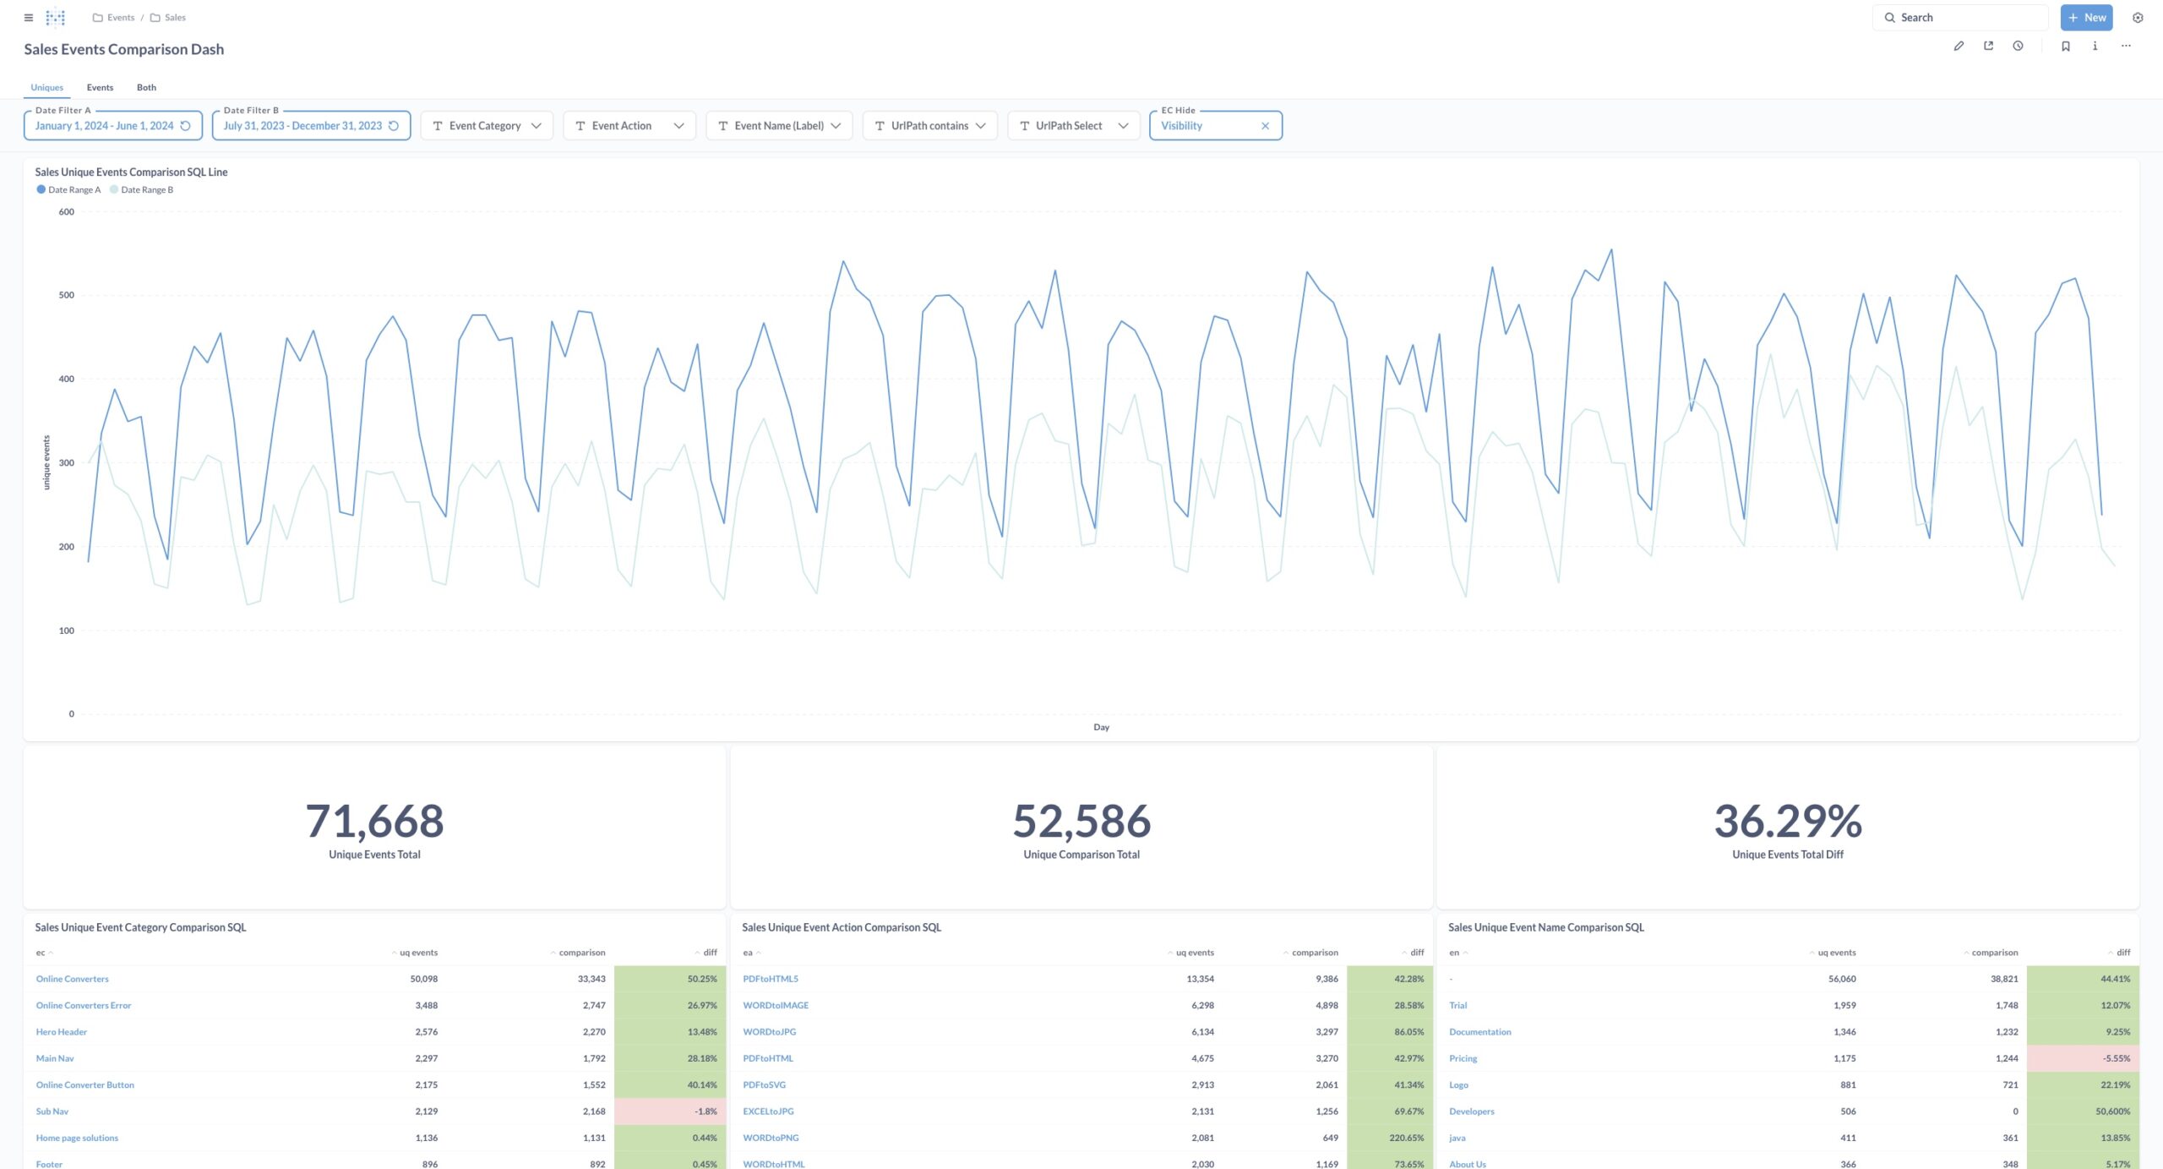Click the PDFtoHTML5 action link
Image resolution: width=2163 pixels, height=1169 pixels.
(770, 979)
